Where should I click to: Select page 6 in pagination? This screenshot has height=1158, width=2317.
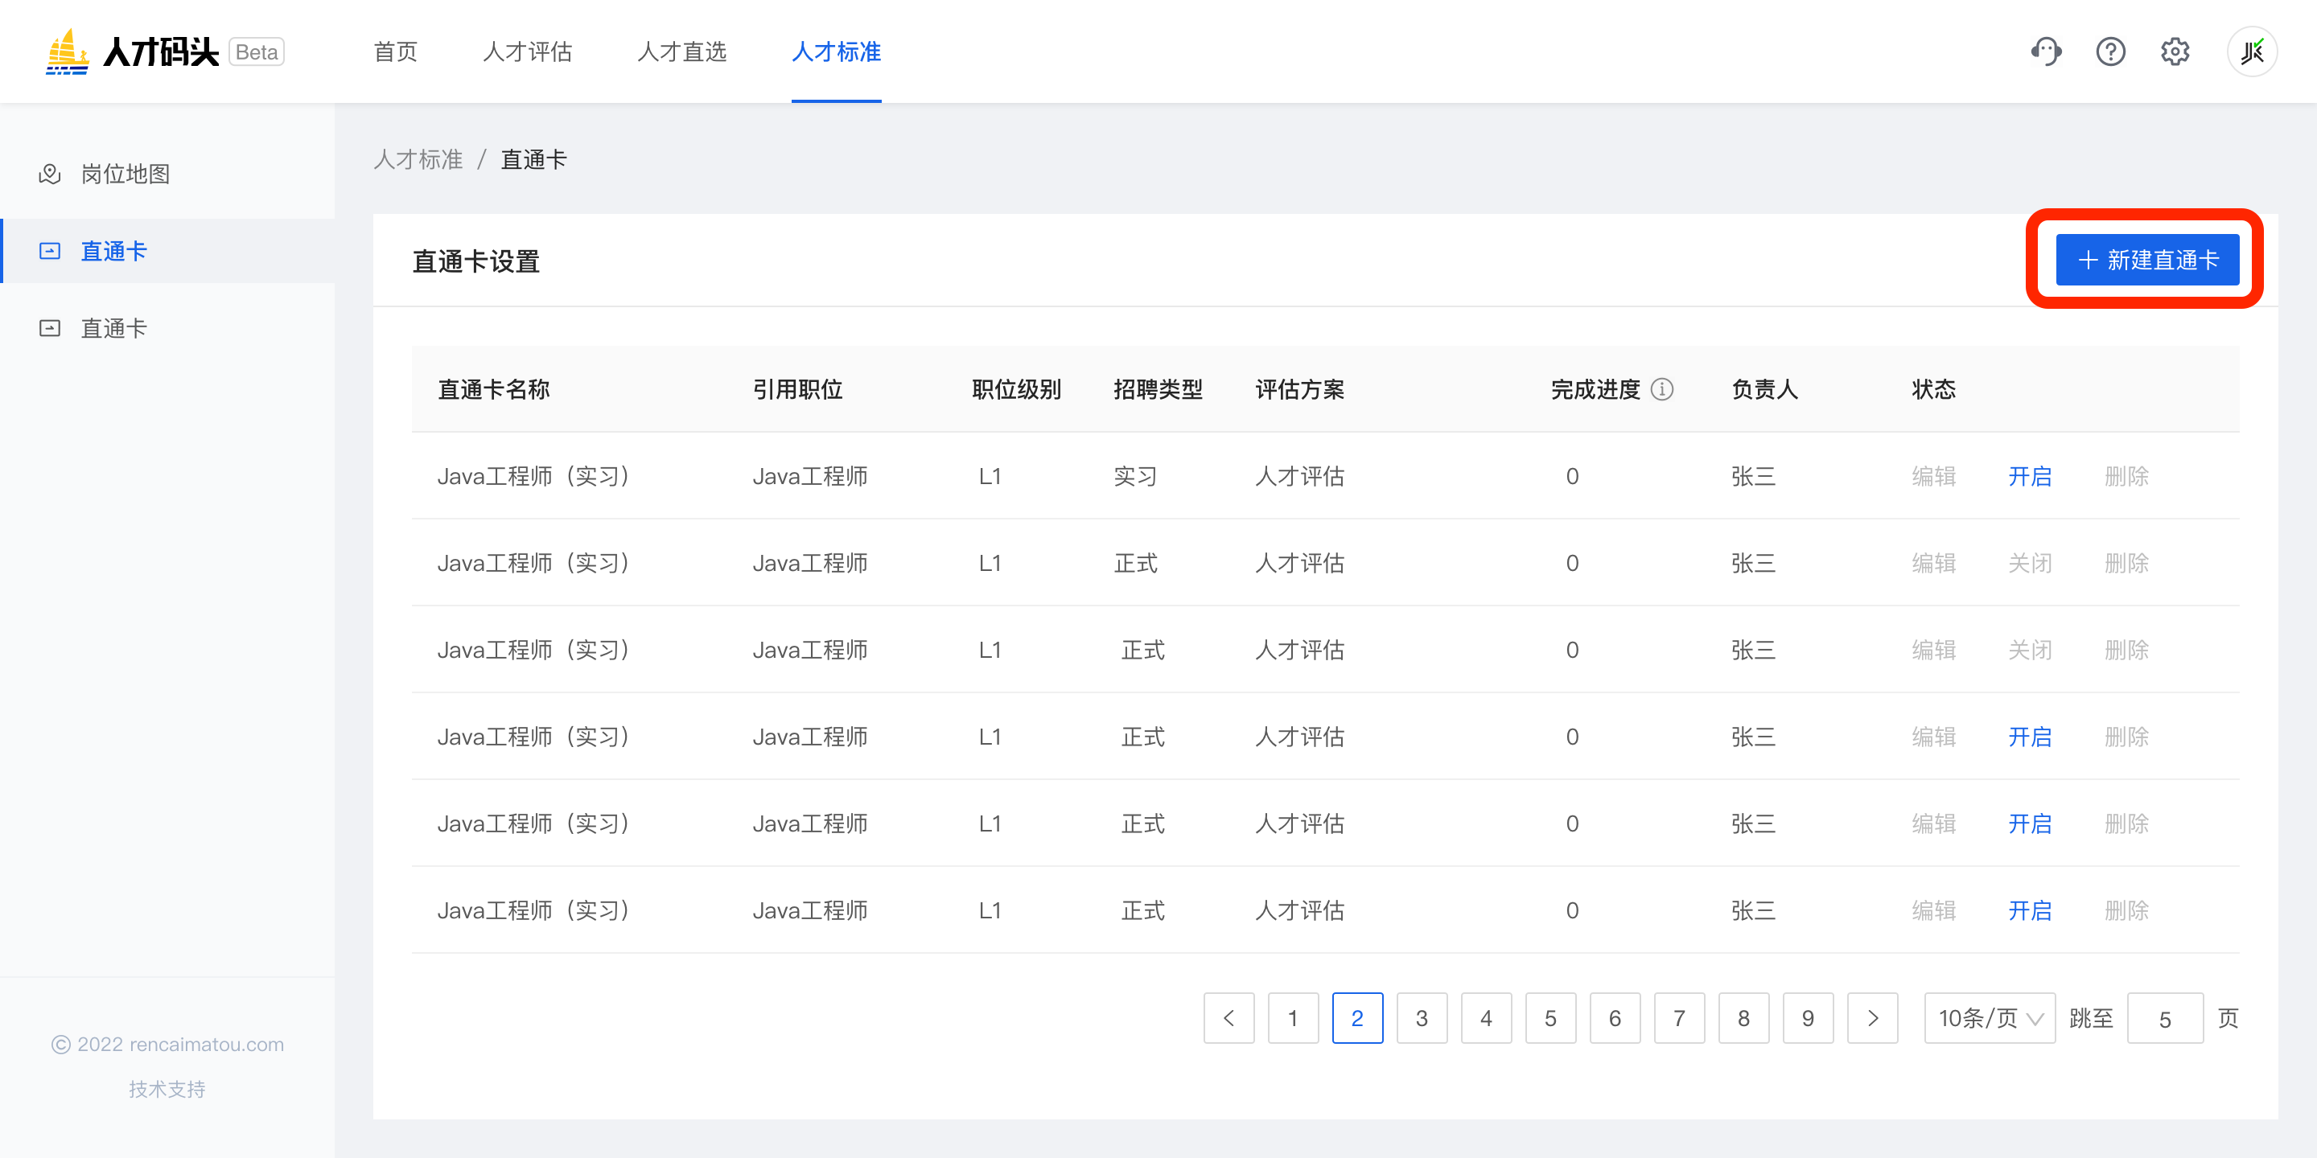pos(1615,1019)
